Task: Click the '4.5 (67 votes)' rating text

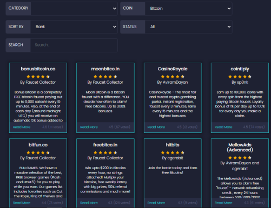Action: click(x=120, y=127)
